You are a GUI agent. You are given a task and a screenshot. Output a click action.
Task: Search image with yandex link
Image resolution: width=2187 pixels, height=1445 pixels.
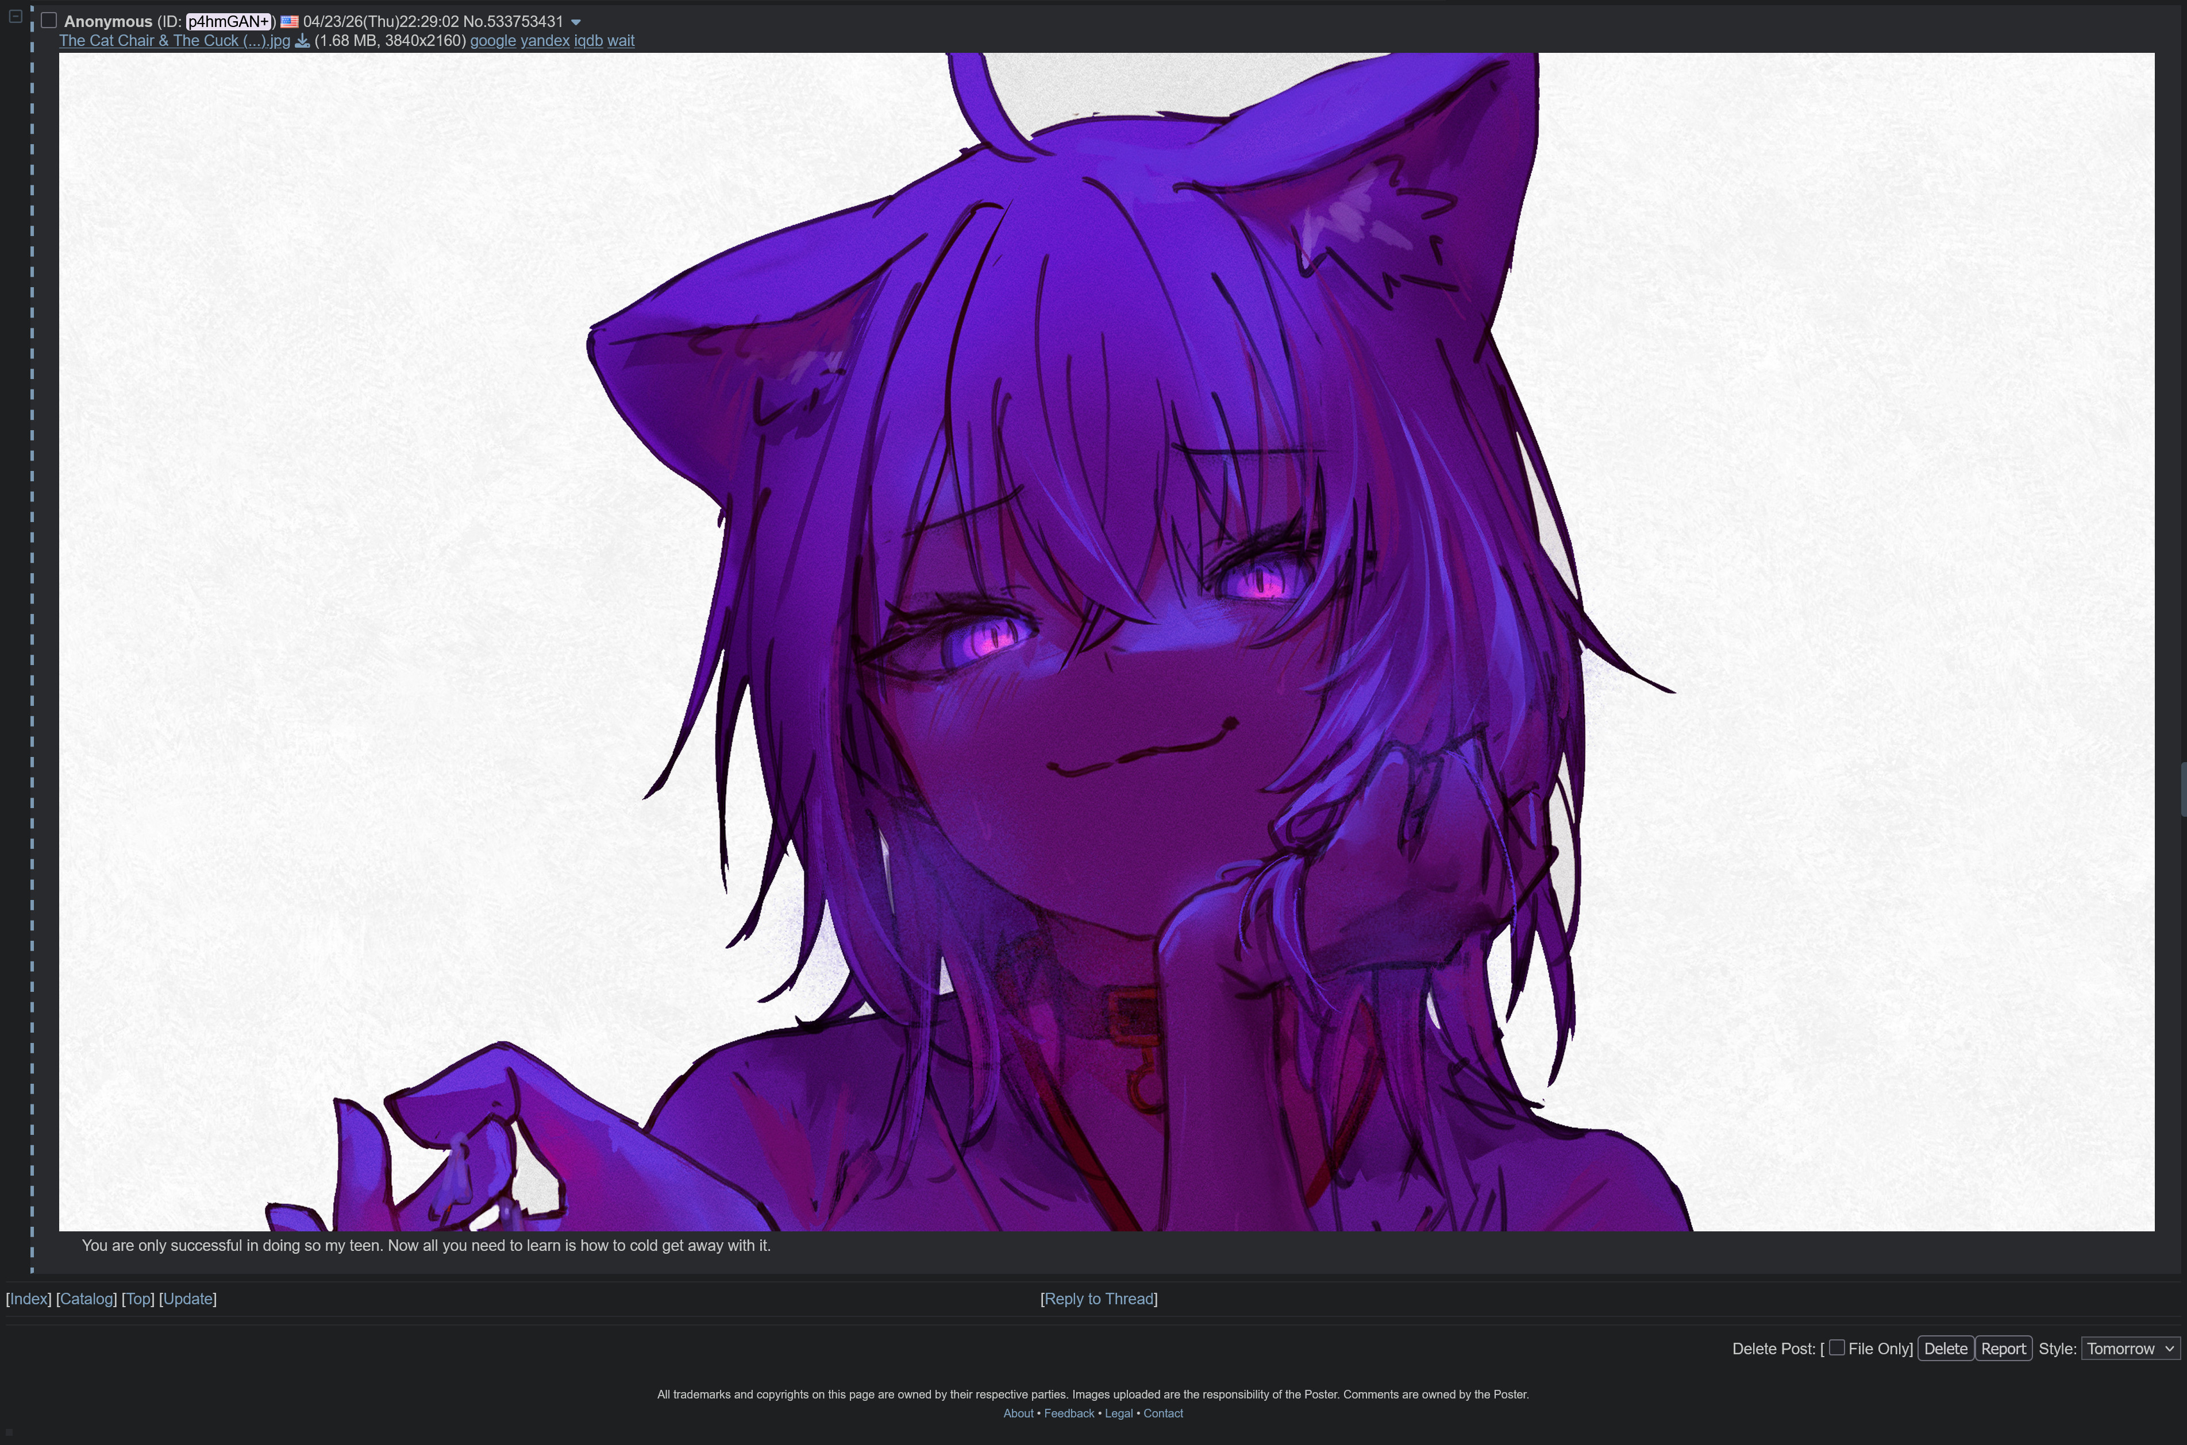coord(545,41)
